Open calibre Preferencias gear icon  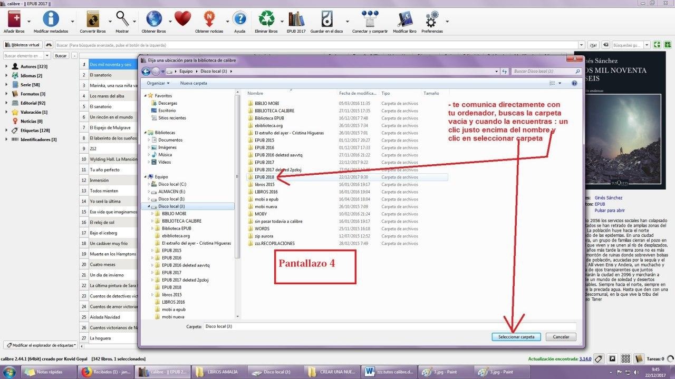click(x=432, y=19)
